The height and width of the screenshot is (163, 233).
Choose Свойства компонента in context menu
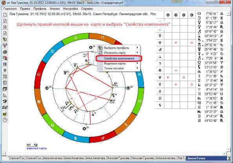pos(119,58)
